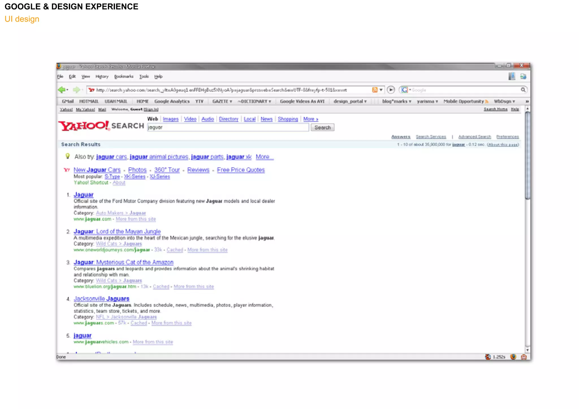Switch to the Local search tab
The image size is (579, 409).
click(250, 119)
